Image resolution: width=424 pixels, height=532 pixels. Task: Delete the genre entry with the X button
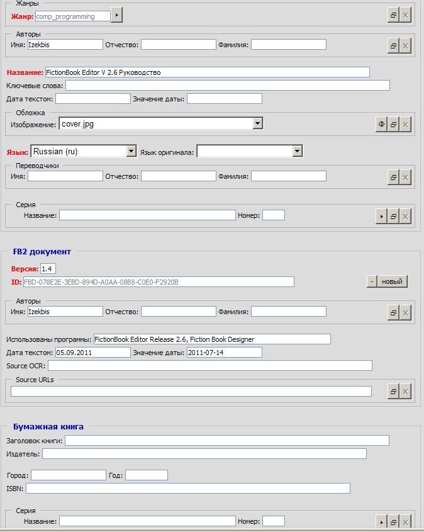coord(406,16)
